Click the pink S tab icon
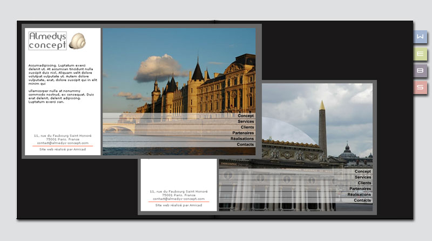Viewport: 432px width, 241px height. coord(420,88)
